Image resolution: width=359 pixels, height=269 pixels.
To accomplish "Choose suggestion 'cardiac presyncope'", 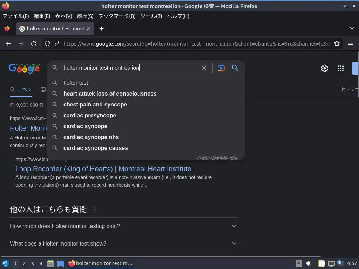I will click(x=146, y=116).
